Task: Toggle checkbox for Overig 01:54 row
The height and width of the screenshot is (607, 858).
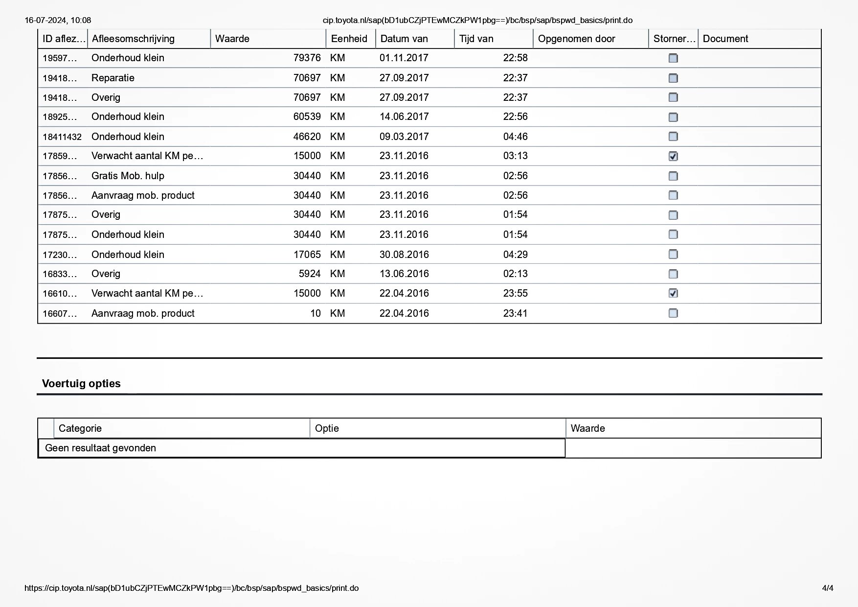Action: (673, 215)
